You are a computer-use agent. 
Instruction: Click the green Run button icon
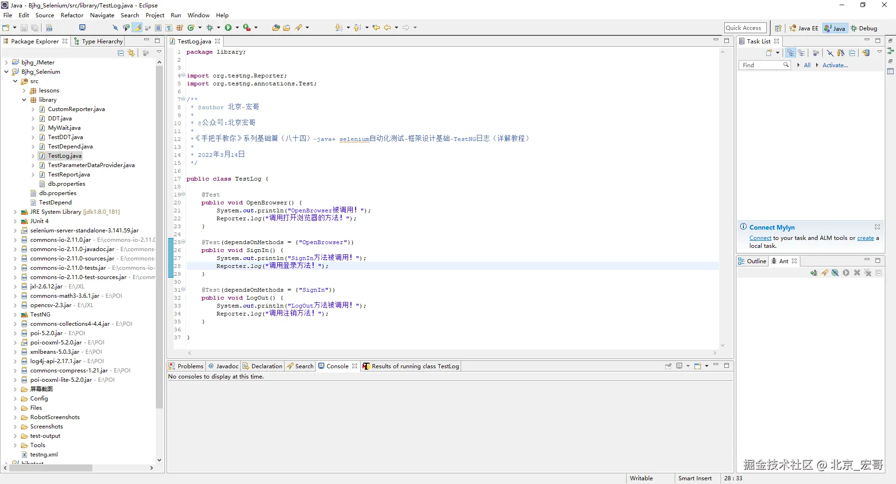click(x=228, y=28)
